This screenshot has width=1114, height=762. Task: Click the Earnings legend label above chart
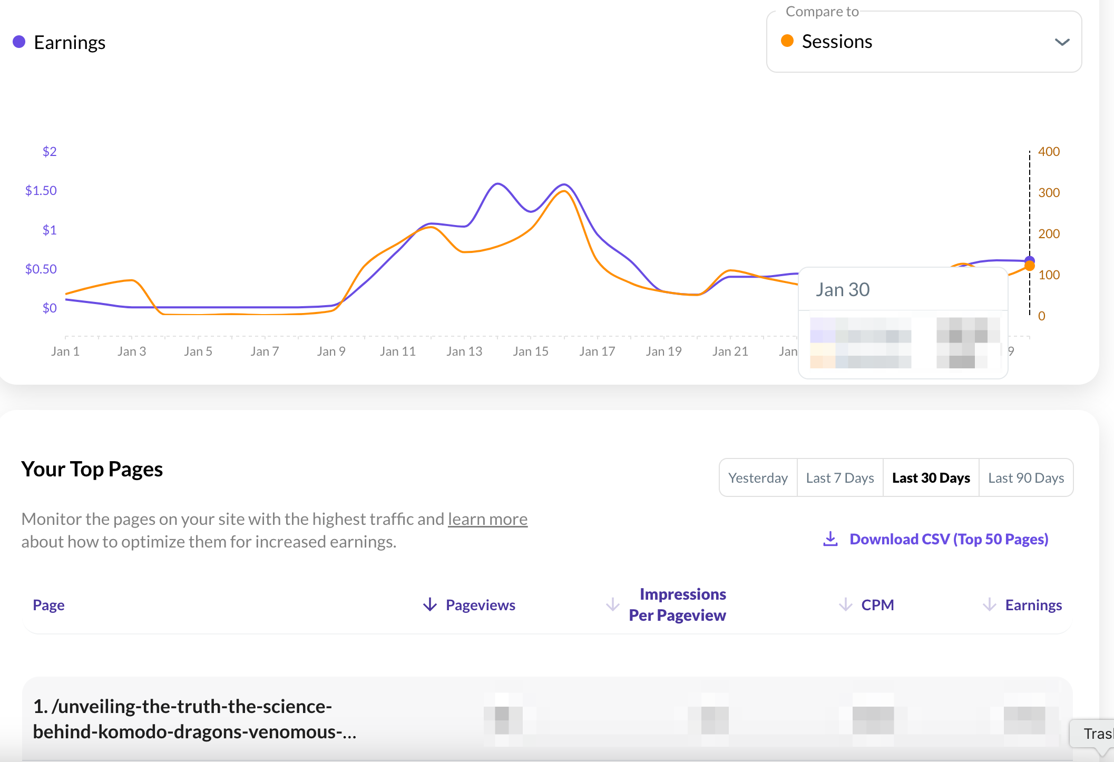(70, 42)
